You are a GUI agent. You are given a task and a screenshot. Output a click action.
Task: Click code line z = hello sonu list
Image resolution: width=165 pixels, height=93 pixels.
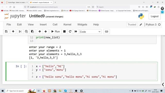click(x=76, y=77)
